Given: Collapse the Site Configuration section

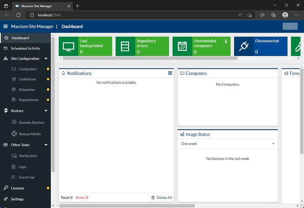Looking at the screenshot, I should pyautogui.click(x=46, y=59).
